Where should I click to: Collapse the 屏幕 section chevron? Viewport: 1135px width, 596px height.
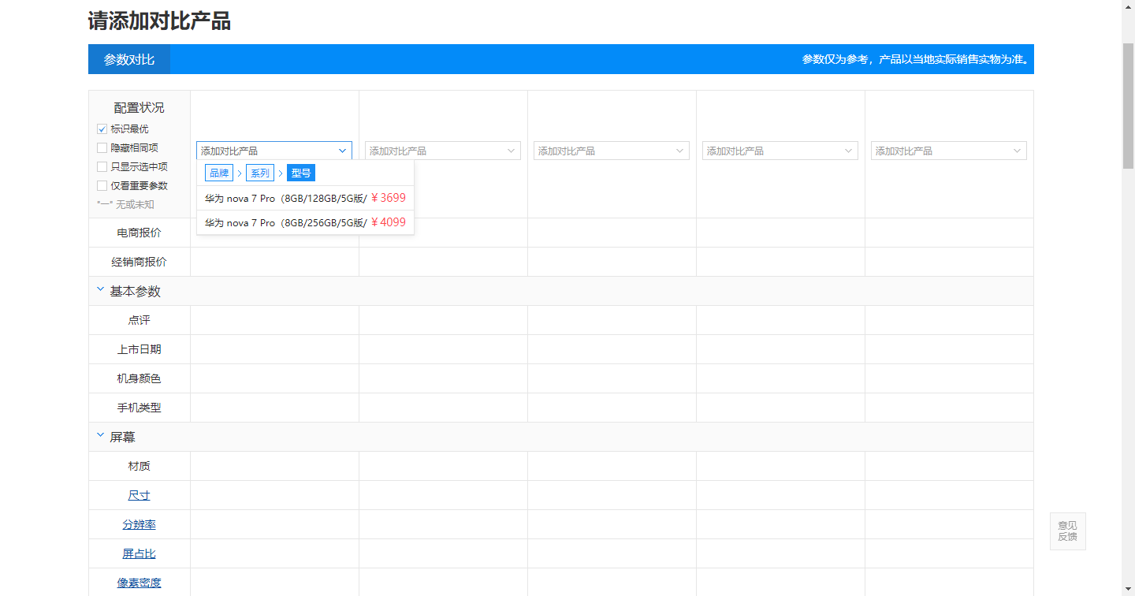[x=100, y=435]
